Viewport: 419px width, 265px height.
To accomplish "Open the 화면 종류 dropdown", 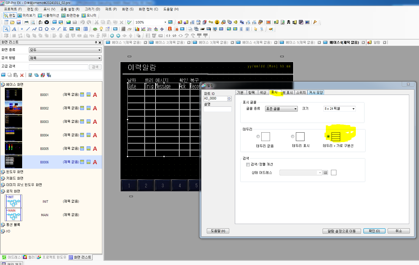I will coord(65,50).
